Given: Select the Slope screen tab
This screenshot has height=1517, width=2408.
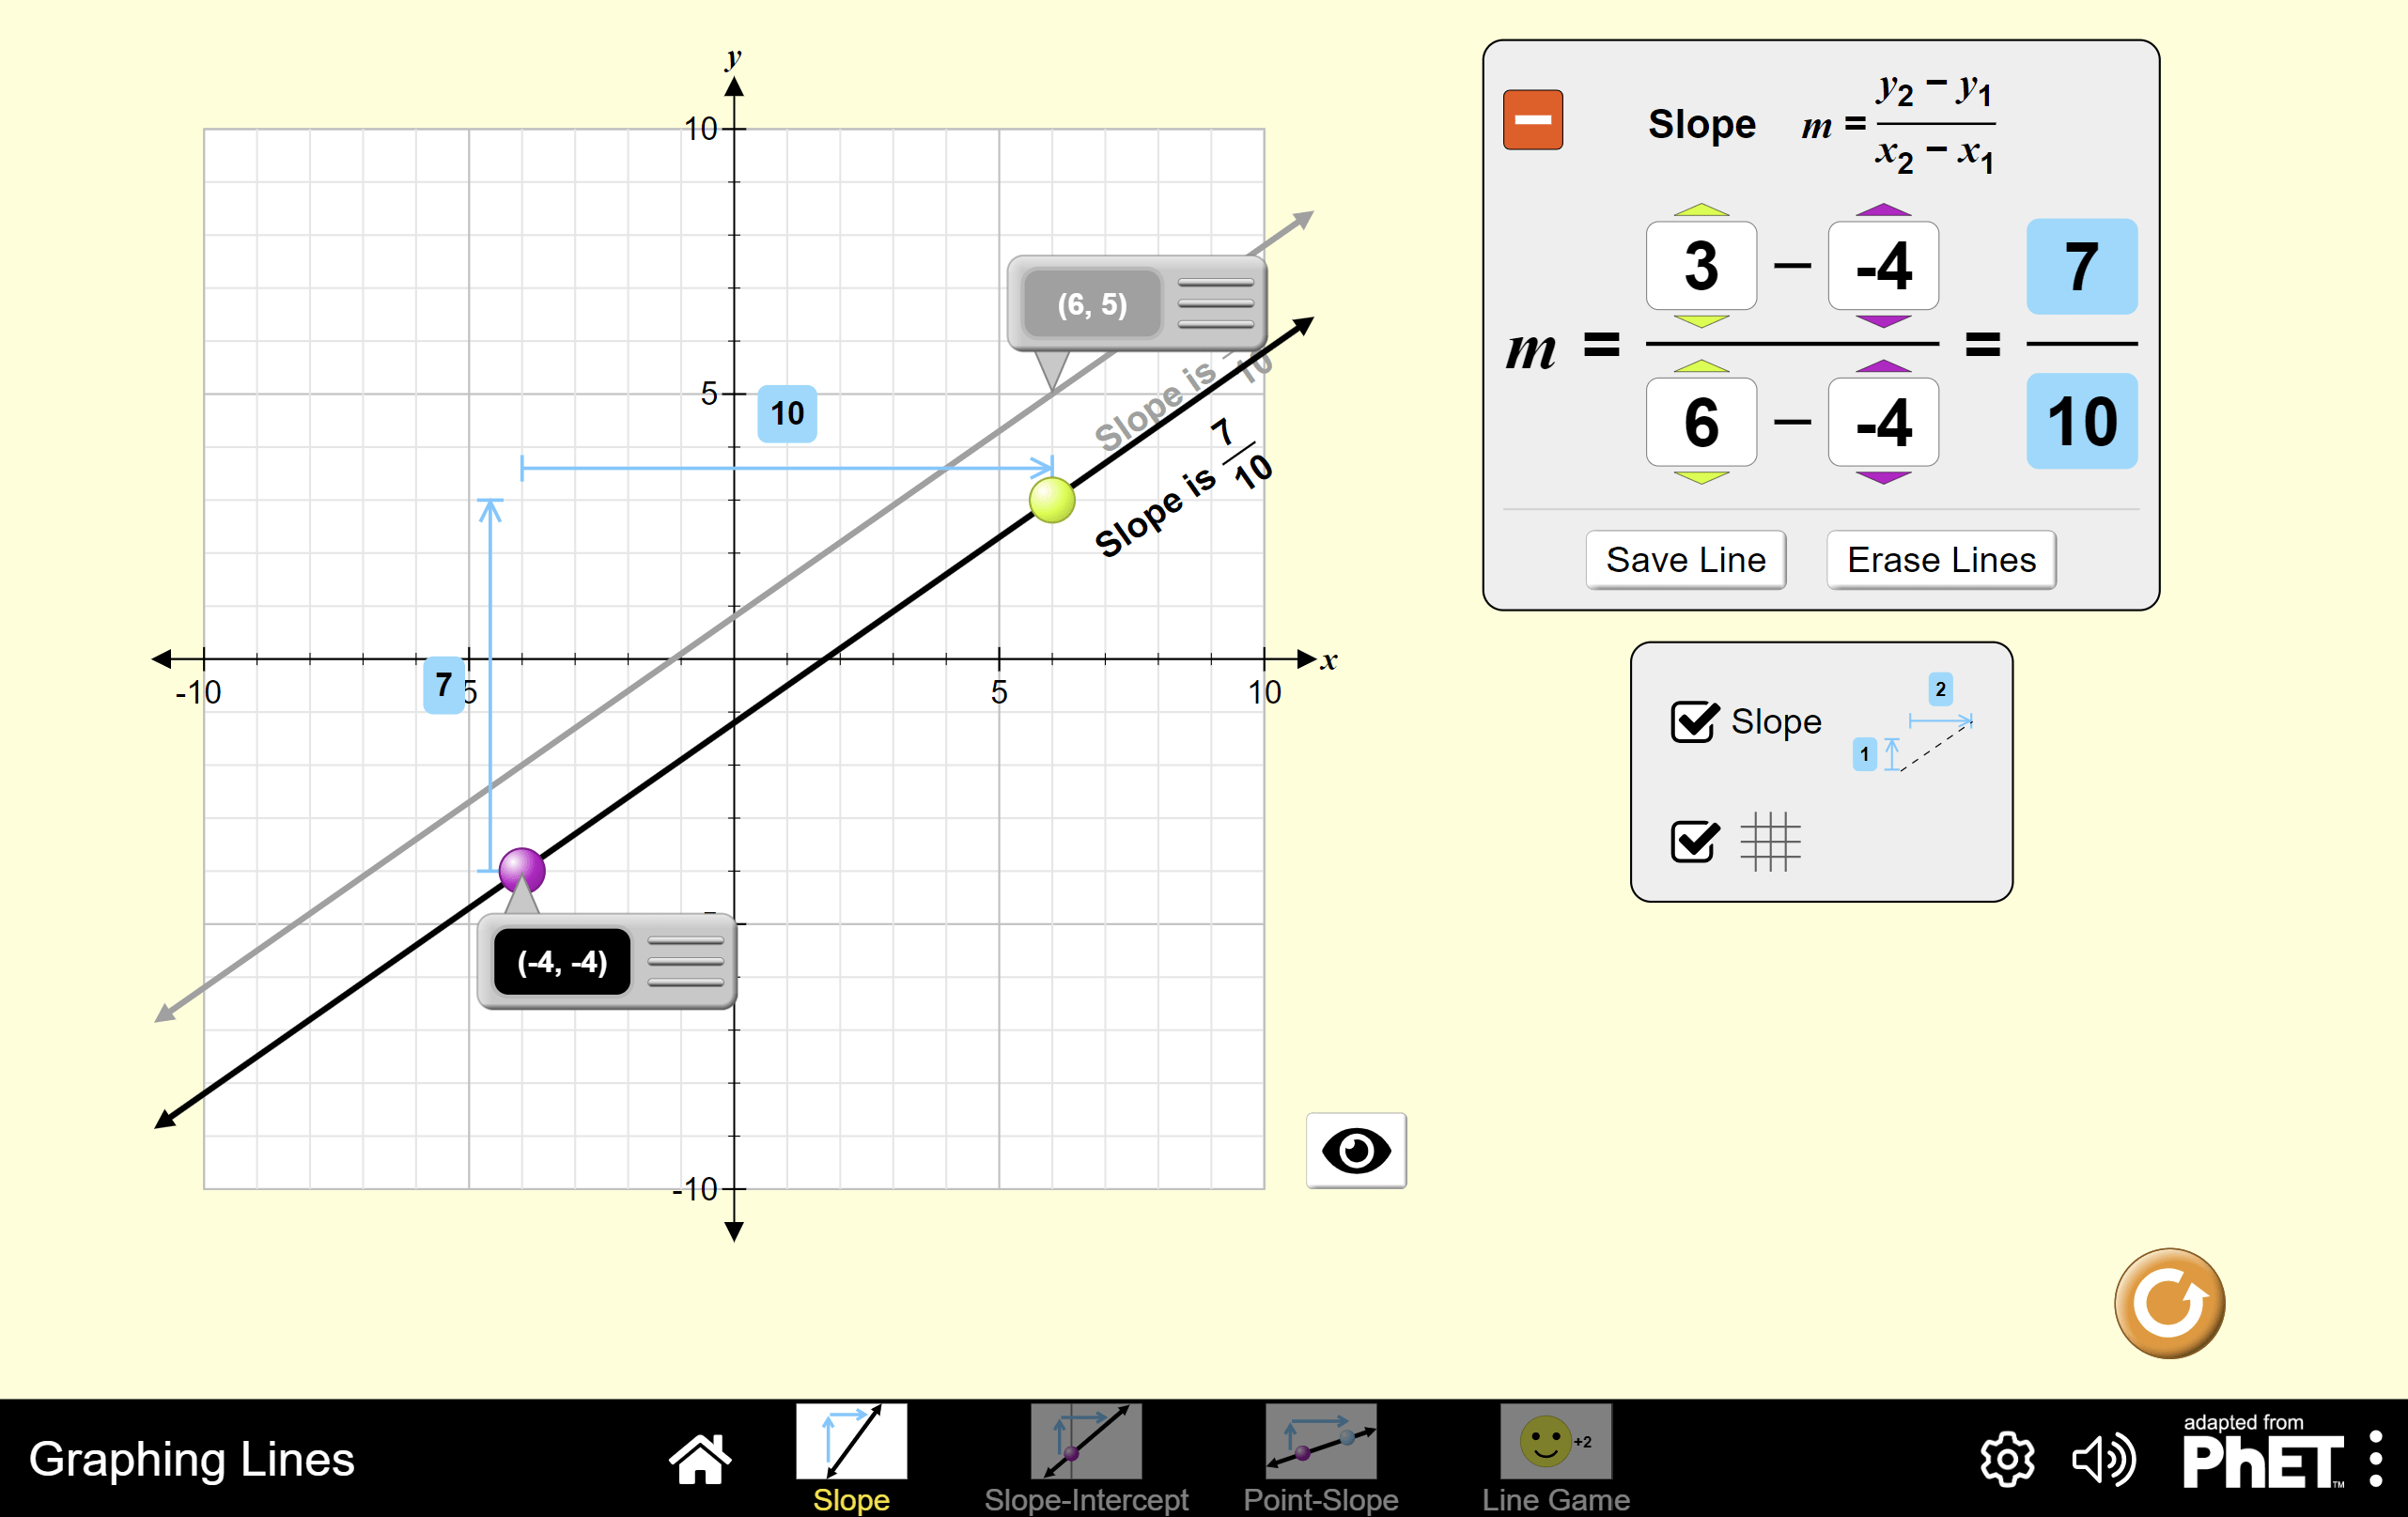Looking at the screenshot, I should (851, 1441).
